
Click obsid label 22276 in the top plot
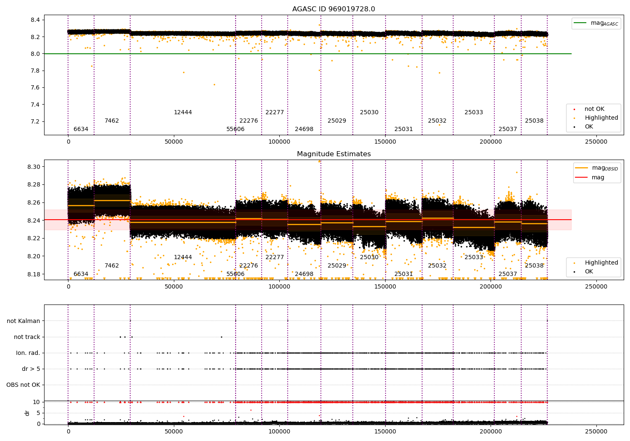[x=249, y=121]
